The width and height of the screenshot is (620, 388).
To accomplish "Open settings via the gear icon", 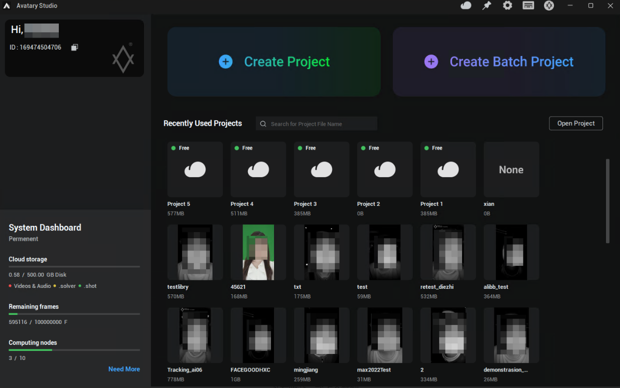I will [x=507, y=6].
